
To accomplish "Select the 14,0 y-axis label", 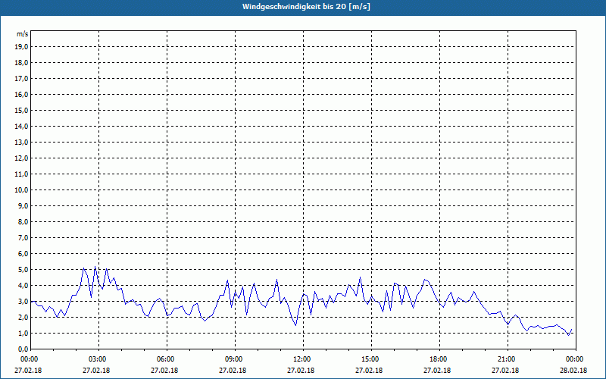I will [21, 126].
